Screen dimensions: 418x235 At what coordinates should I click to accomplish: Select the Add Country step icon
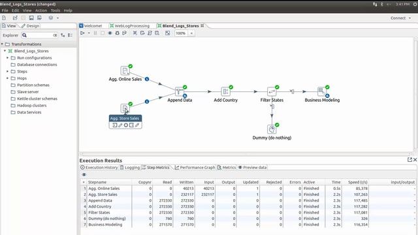click(225, 91)
